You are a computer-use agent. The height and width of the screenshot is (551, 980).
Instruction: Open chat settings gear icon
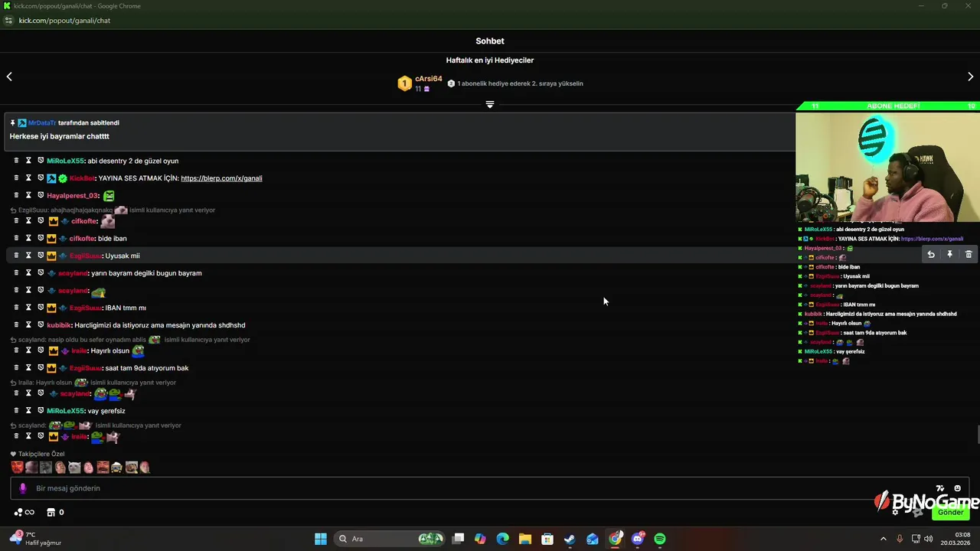point(895,512)
